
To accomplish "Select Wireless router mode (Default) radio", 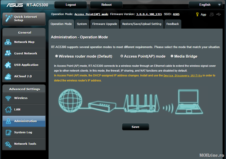I will pos(57,56).
